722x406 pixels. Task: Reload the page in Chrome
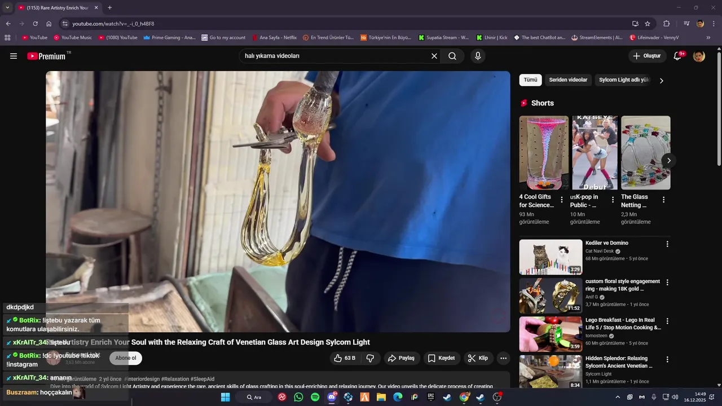(x=35, y=24)
